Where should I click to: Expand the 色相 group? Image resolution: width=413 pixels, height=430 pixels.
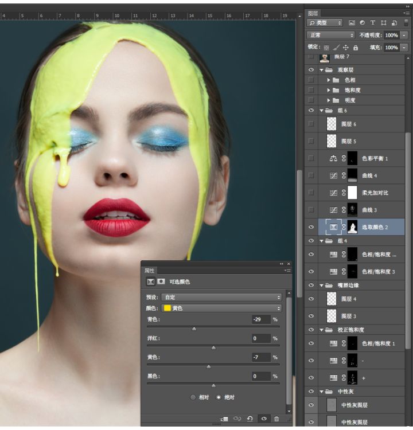point(329,80)
